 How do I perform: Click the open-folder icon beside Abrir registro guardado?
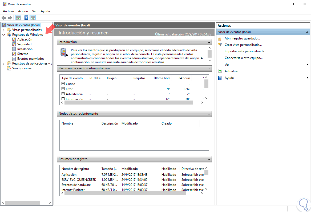(220, 38)
